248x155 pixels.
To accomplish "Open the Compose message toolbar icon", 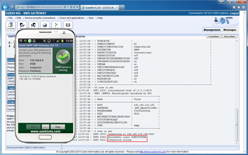I will [11, 26].
